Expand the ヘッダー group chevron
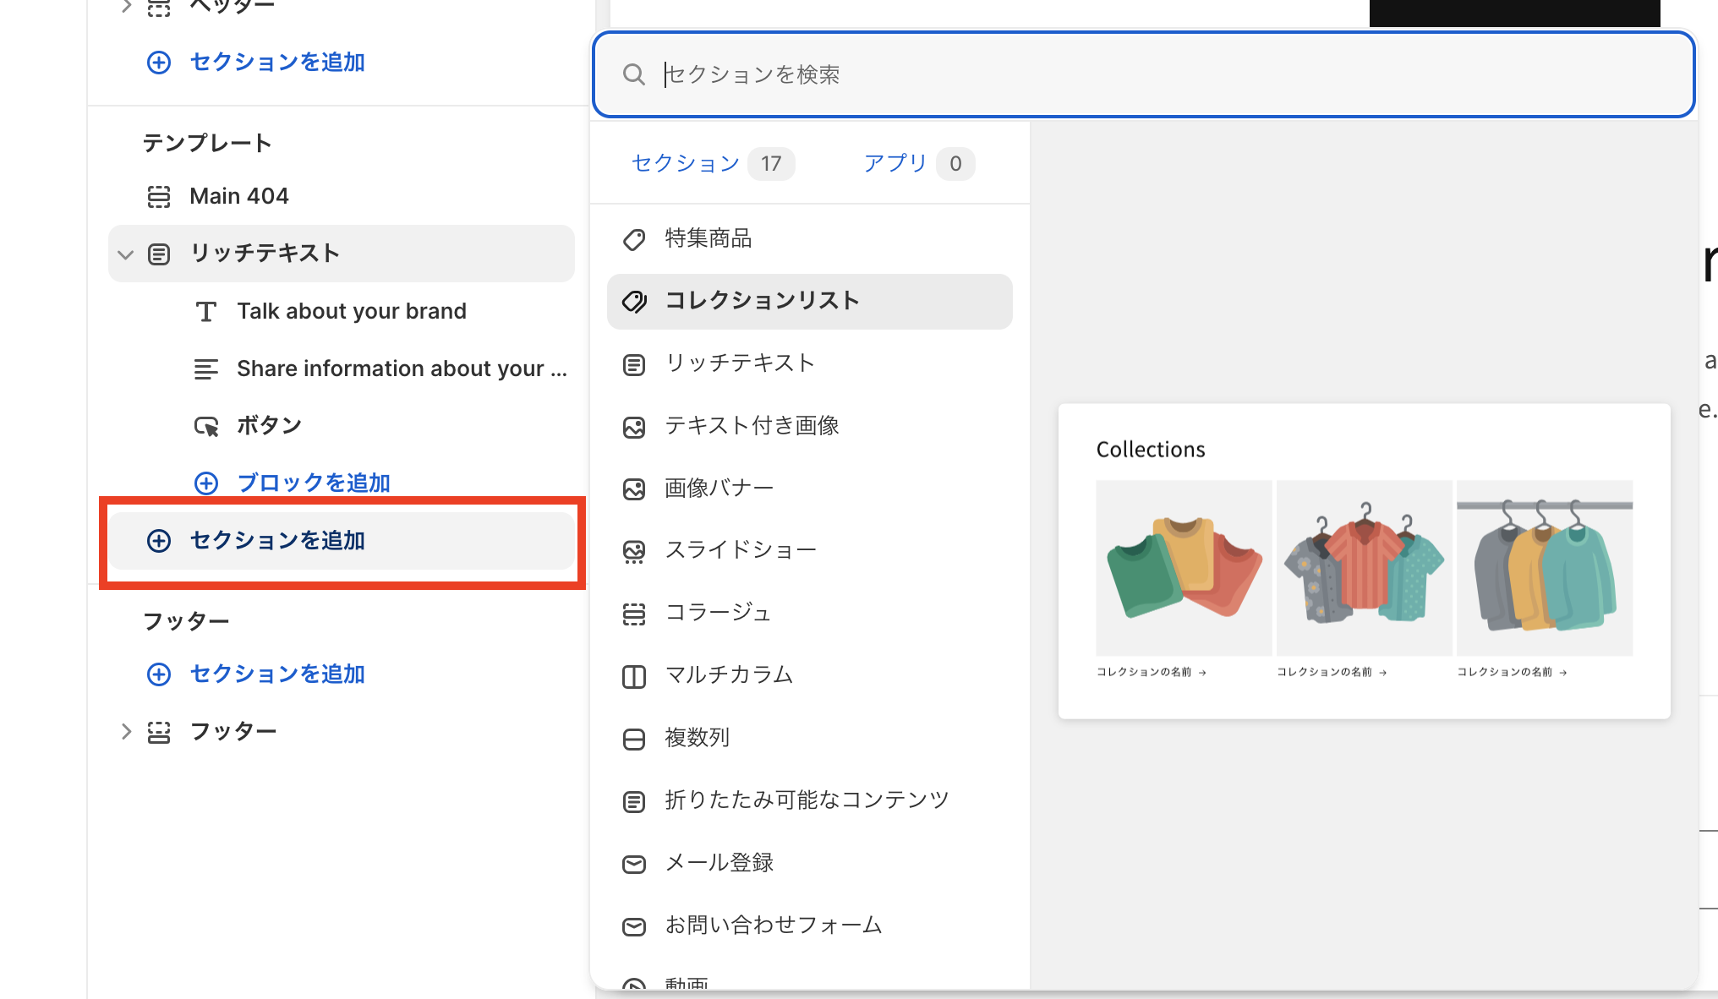This screenshot has height=999, width=1718. (125, 7)
